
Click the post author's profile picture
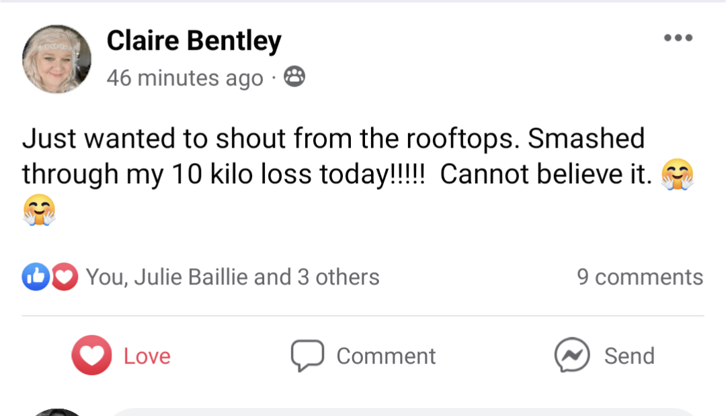pyautogui.click(x=56, y=59)
